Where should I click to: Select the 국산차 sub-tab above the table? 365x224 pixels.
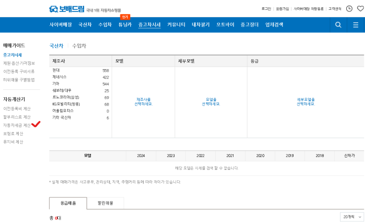click(x=56, y=46)
